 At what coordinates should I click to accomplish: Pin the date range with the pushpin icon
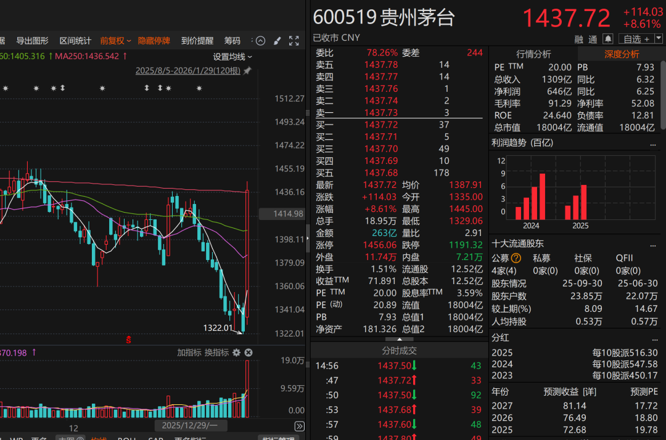(247, 70)
